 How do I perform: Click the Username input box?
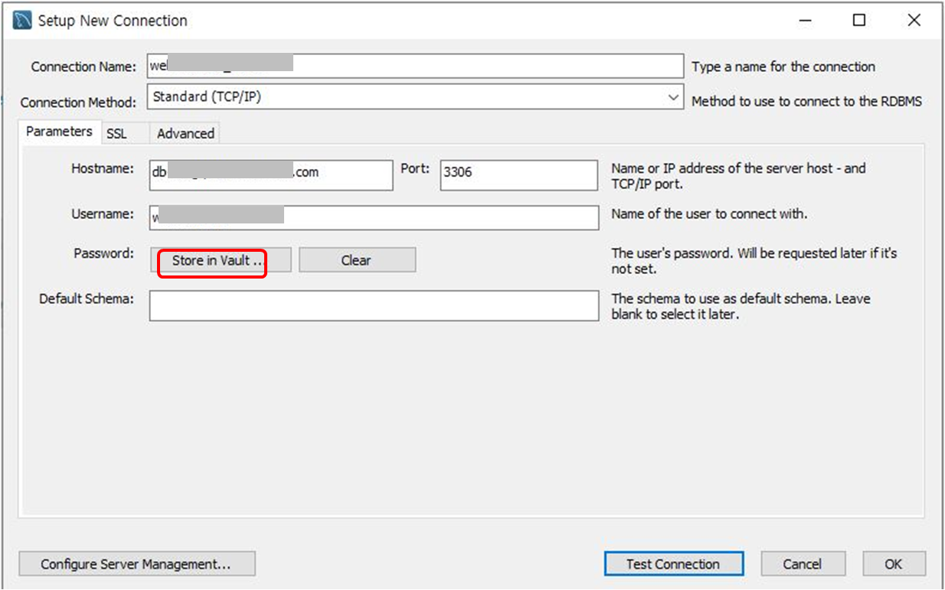(x=373, y=217)
